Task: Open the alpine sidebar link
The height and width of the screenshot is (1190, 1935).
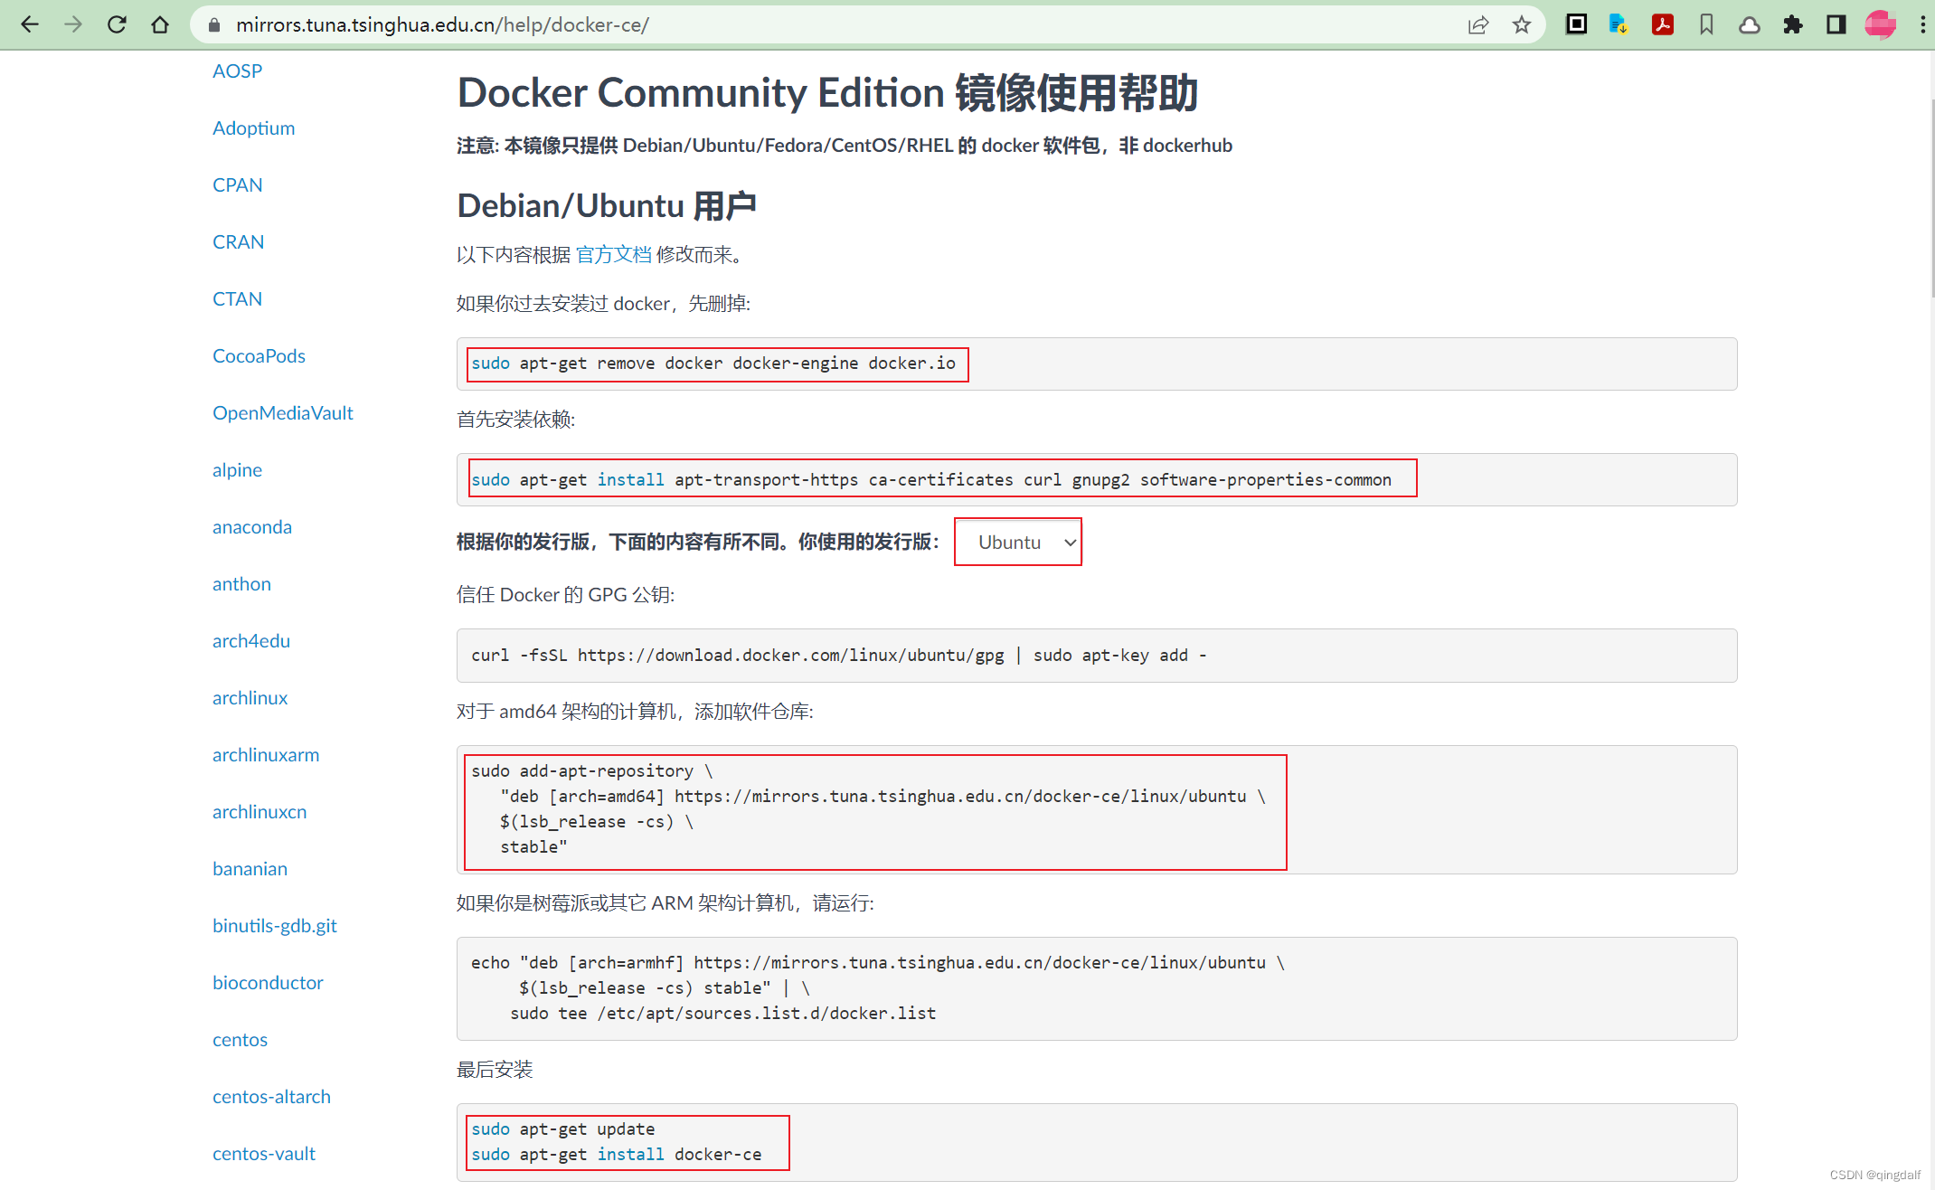Action: (237, 469)
